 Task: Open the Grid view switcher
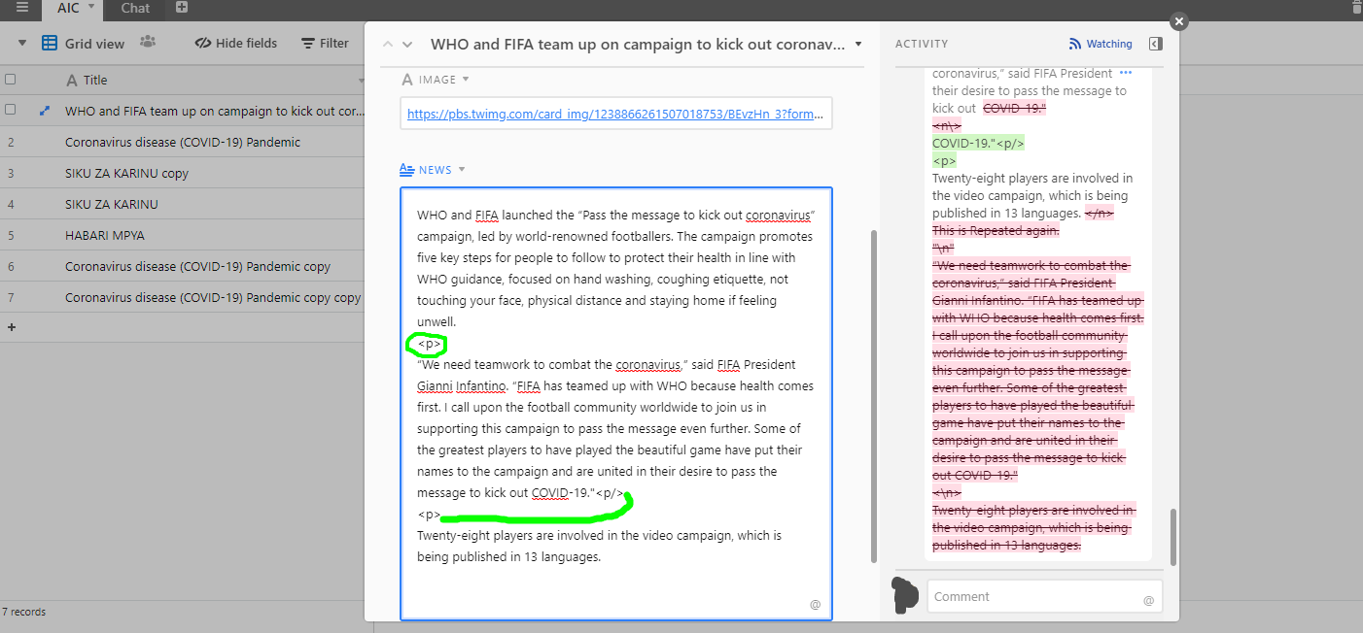84,44
